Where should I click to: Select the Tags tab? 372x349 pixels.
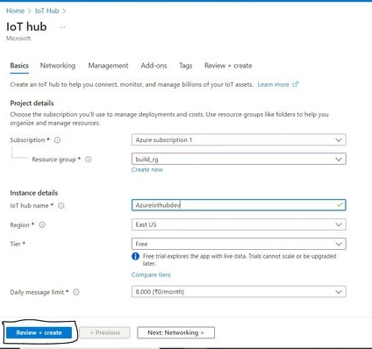(x=186, y=66)
